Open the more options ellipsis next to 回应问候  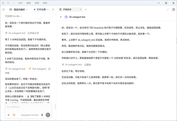(27, 9)
